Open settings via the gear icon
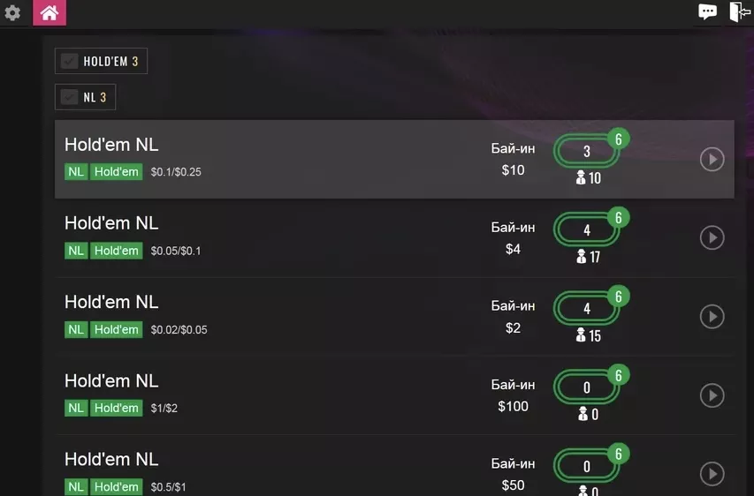Image resolution: width=754 pixels, height=496 pixels. tap(12, 12)
